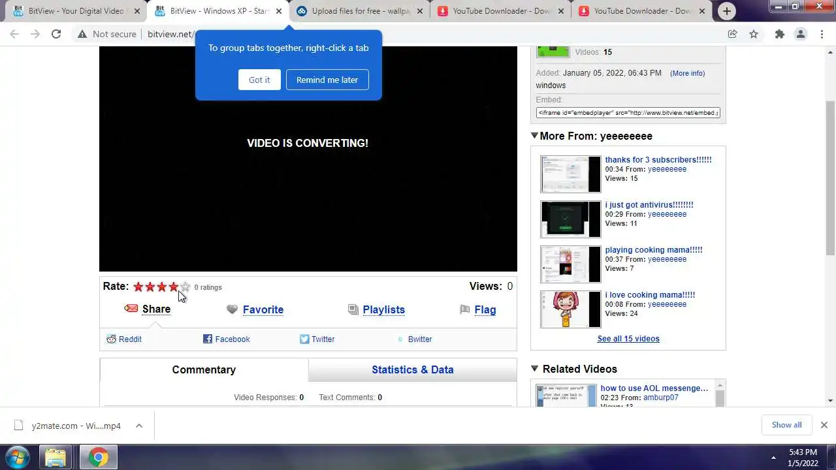The image size is (836, 470).
Task: Open the Chrome profile avatar icon
Action: 801,34
